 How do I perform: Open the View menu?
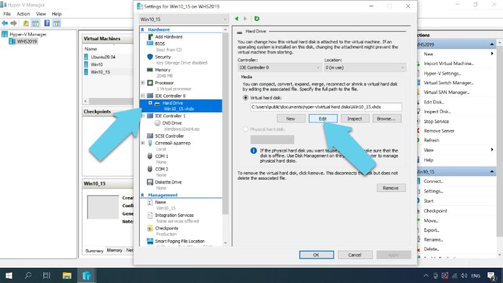[41, 14]
